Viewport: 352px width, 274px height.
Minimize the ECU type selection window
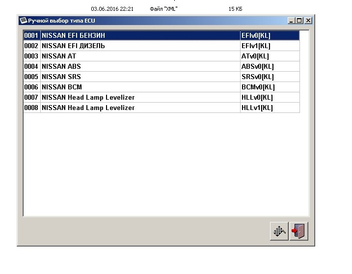tap(291, 21)
